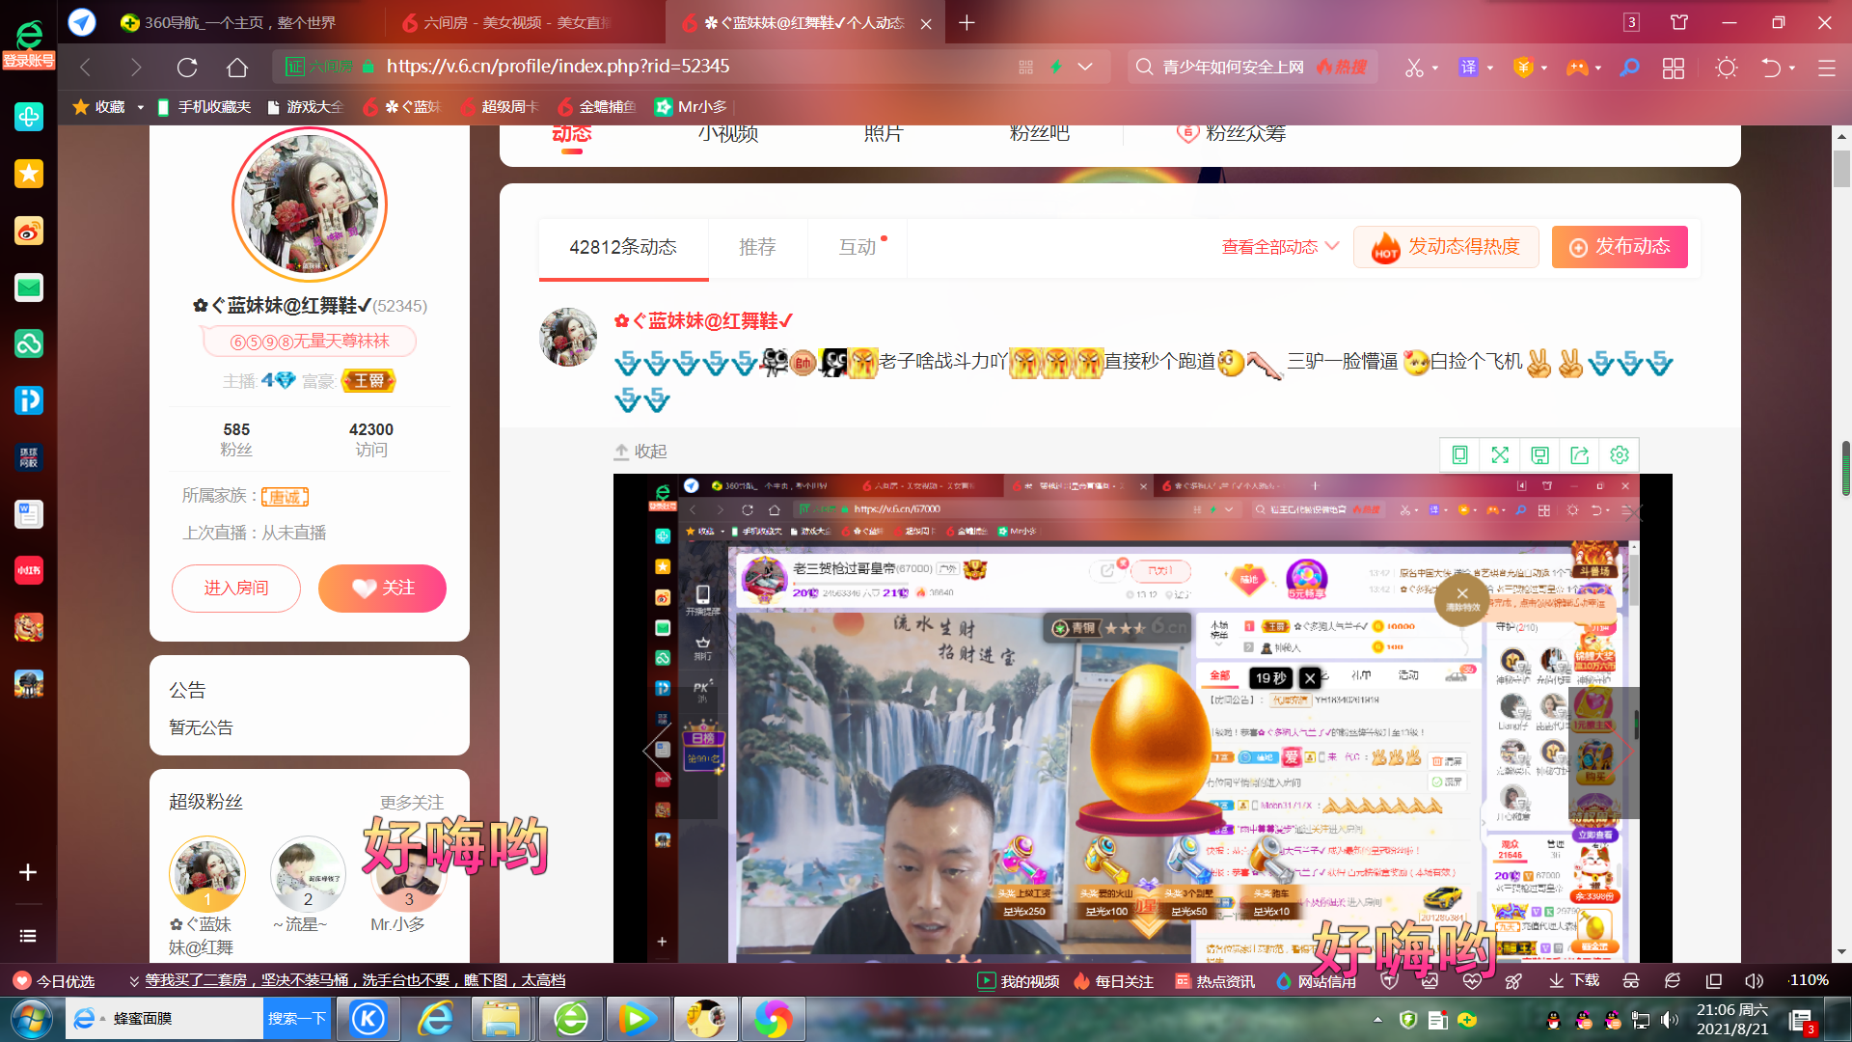Image resolution: width=1852 pixels, height=1042 pixels.
Task: Toggle the brightness sun mode icon
Action: coord(1727,68)
